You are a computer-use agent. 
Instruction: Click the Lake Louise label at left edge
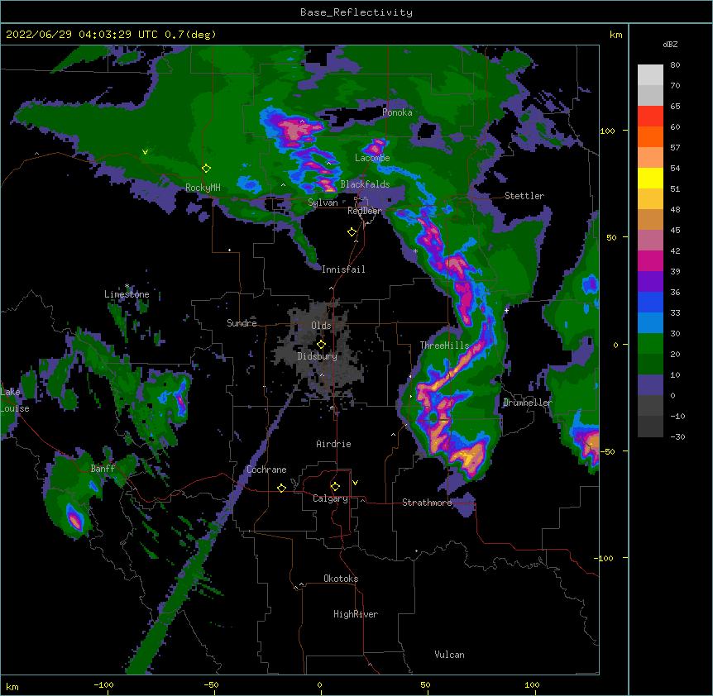tap(15, 400)
